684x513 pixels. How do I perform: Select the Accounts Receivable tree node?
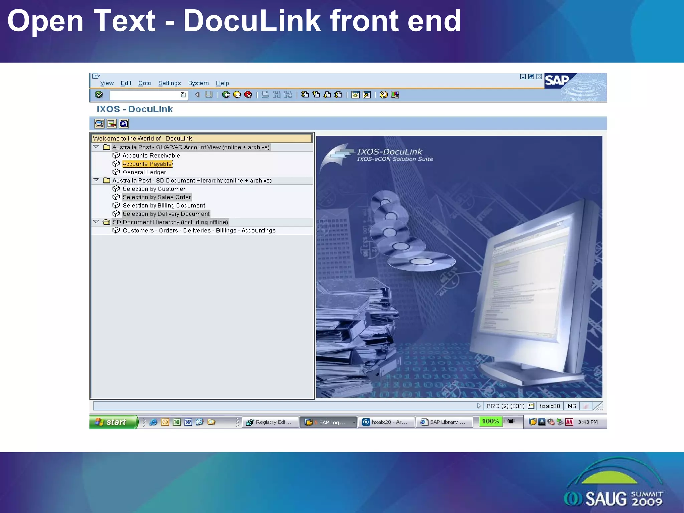click(x=151, y=155)
